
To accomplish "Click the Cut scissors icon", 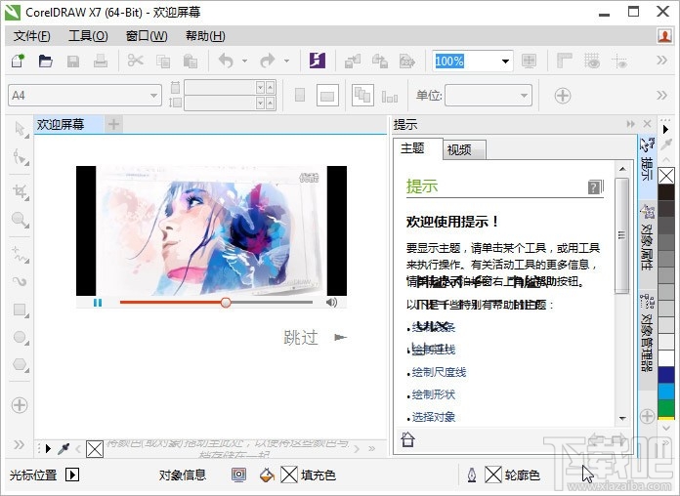I will coord(135,61).
